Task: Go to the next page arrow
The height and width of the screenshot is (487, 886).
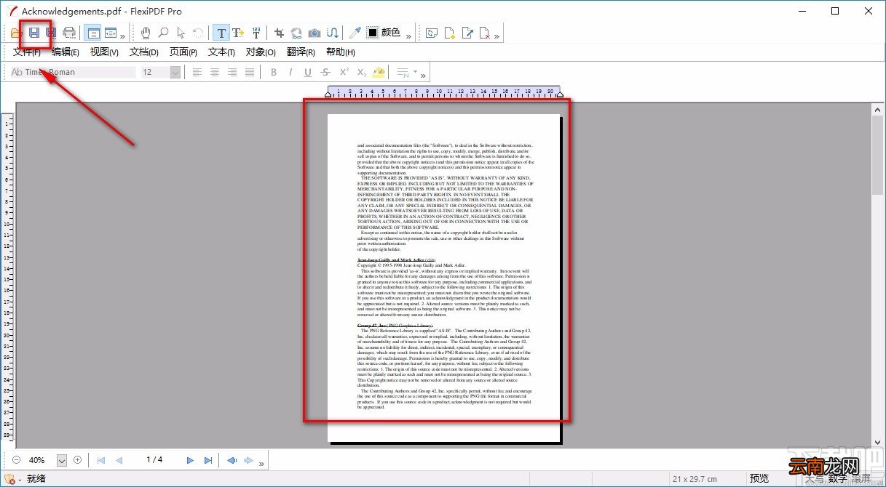Action: (x=191, y=460)
